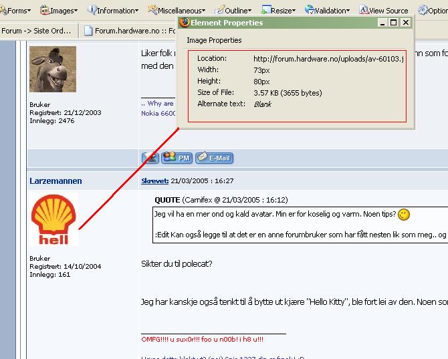Click the image Location URL value
Screen dimensions: 448x359
pyautogui.click(x=328, y=59)
